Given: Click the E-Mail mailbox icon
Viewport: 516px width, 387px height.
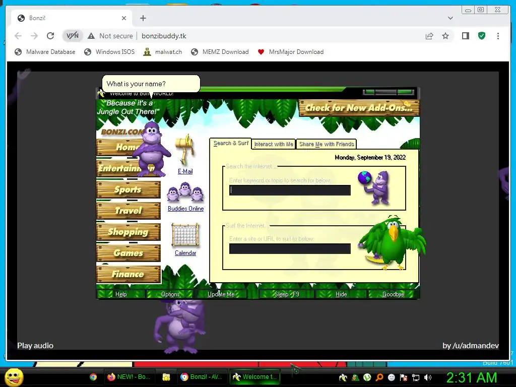Looking at the screenshot, I should click(185, 149).
